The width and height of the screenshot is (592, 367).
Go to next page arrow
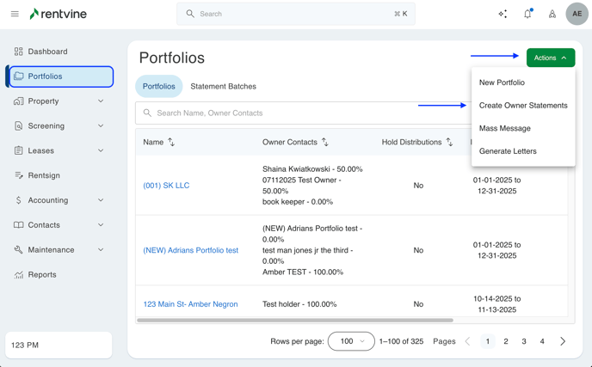563,341
